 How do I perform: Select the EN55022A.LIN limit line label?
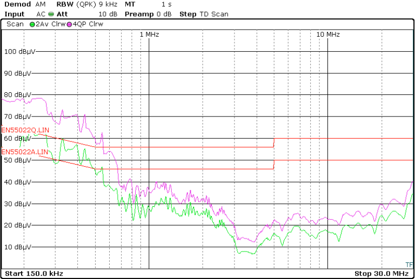tap(25, 152)
